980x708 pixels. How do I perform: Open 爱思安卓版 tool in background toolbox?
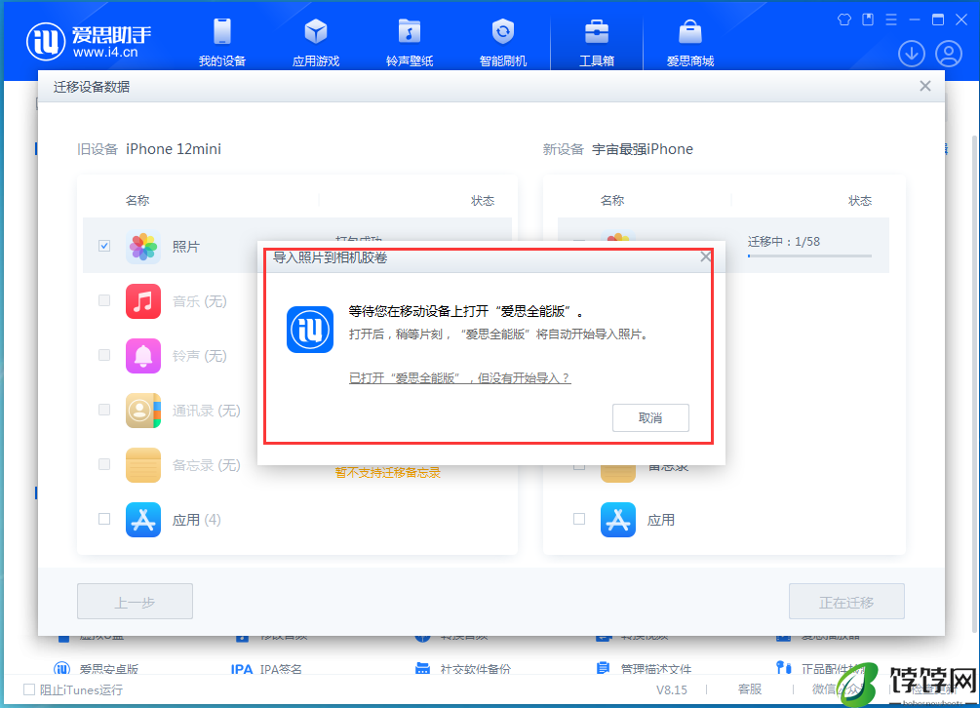click(x=97, y=669)
